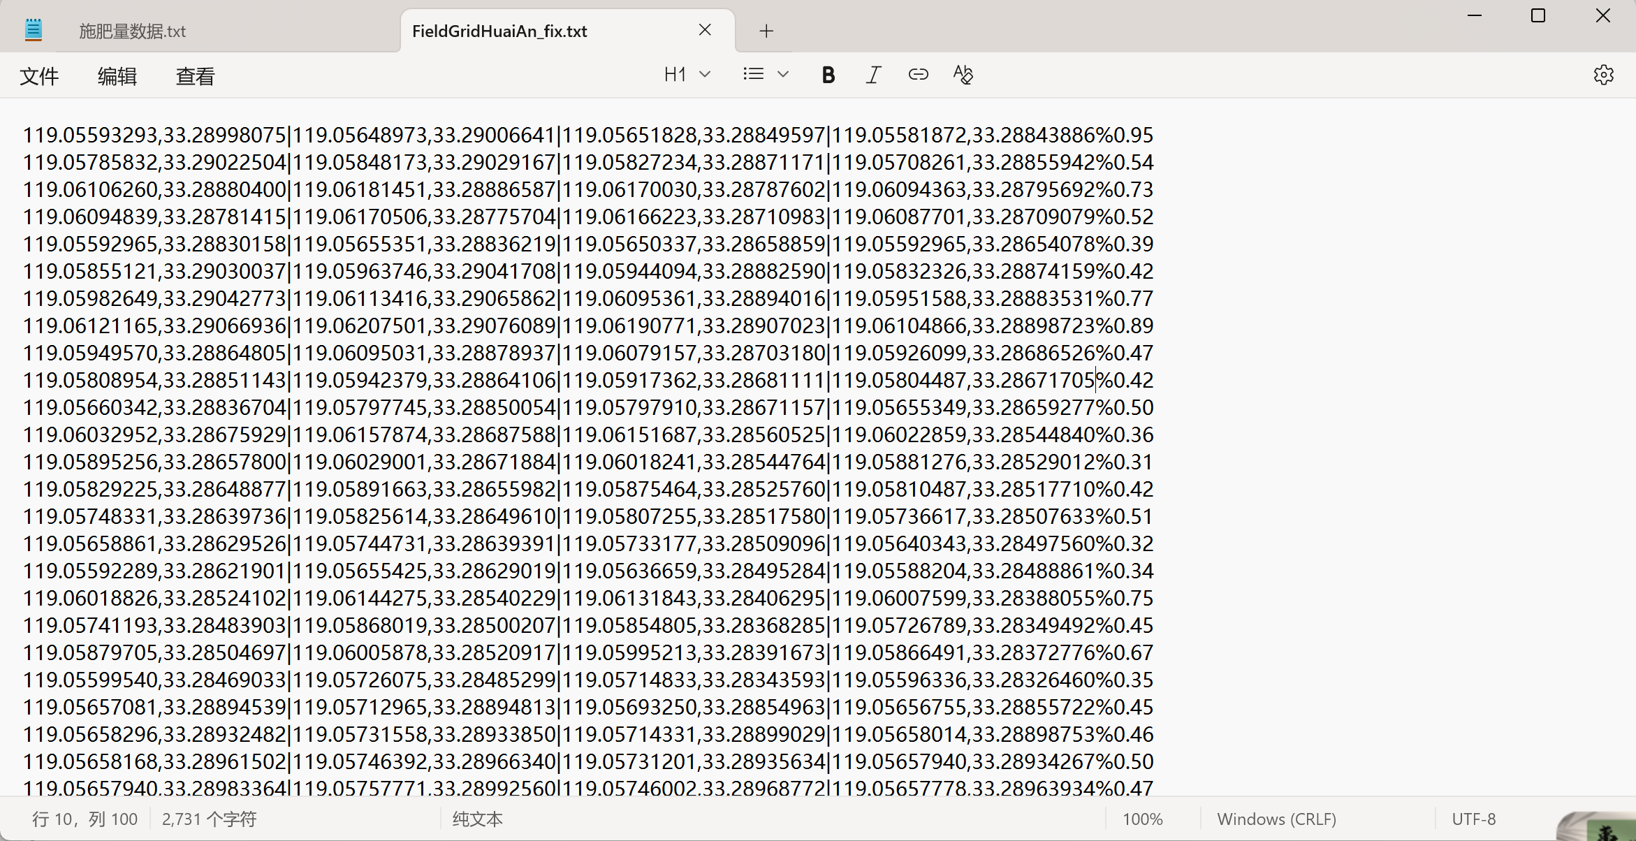
Task: Insert a link with link icon
Action: coord(918,75)
